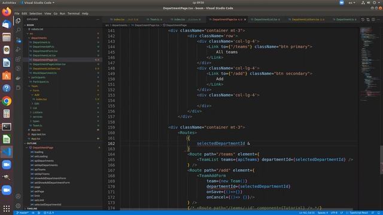The image size is (383, 215).
Task: Click the split editor icon
Action: tap(373, 20)
